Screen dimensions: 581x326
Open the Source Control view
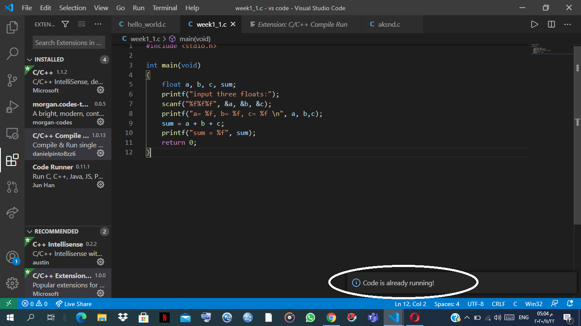(x=12, y=80)
